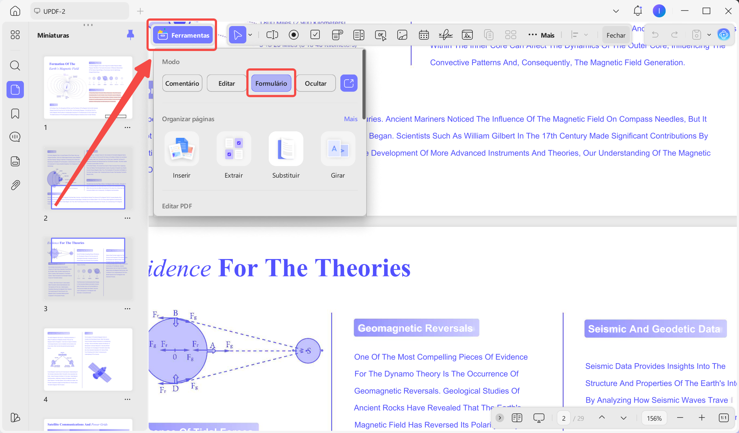Open the options menu for page 4 thumbnail
The image size is (739, 433).
coord(128,399)
